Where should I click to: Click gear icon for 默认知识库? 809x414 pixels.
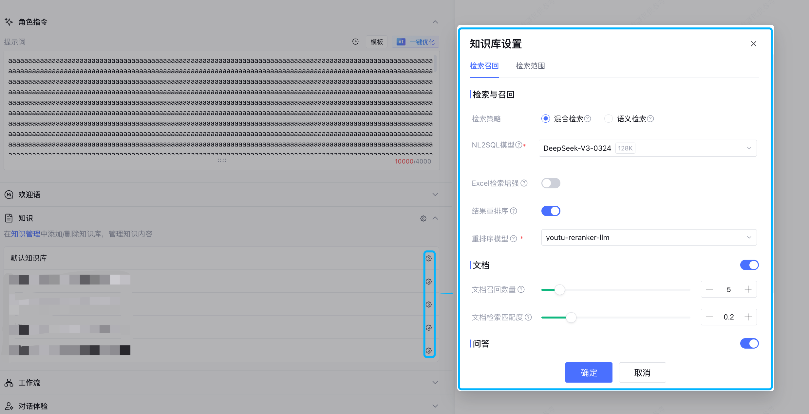(429, 258)
